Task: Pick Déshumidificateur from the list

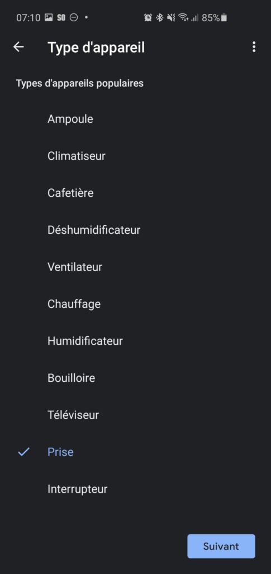Action: (x=135, y=230)
